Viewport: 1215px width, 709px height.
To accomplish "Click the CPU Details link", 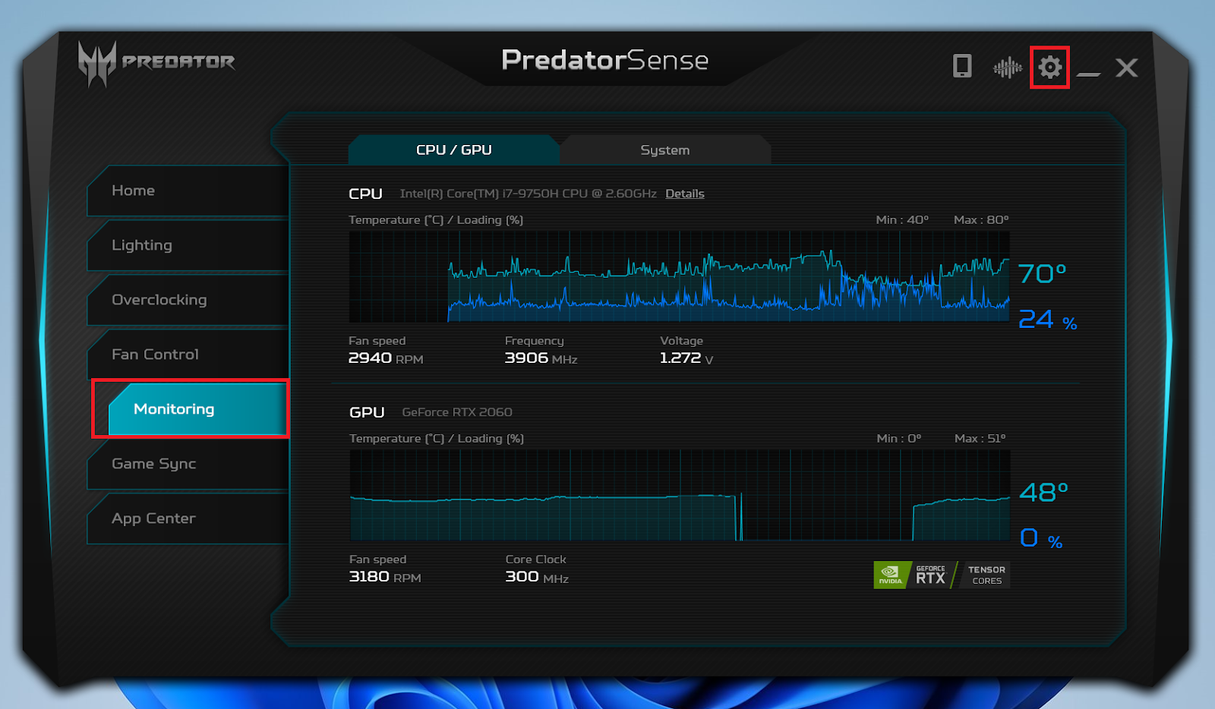I will pyautogui.click(x=684, y=194).
